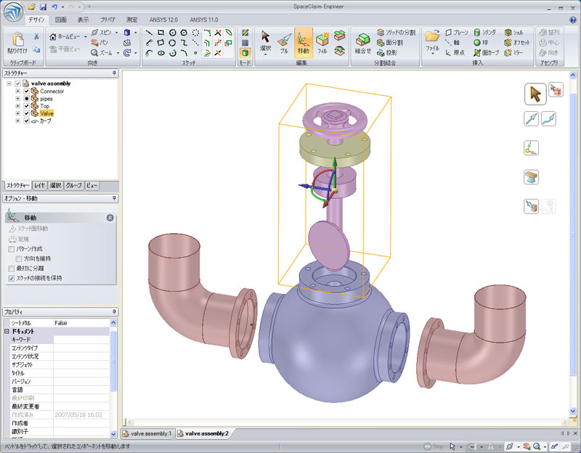Enable the パターン作成 checkbox
The height and width of the screenshot is (453, 581).
pyautogui.click(x=11, y=249)
